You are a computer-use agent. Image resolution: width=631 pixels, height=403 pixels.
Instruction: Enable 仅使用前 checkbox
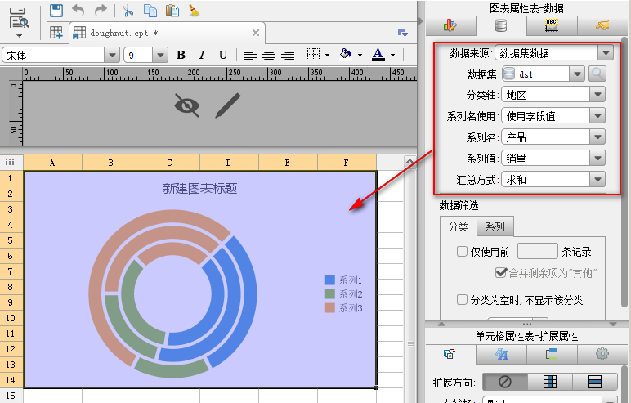pos(462,252)
